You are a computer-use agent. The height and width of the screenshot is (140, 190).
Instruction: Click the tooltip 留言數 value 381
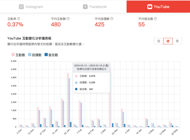pos(91,89)
